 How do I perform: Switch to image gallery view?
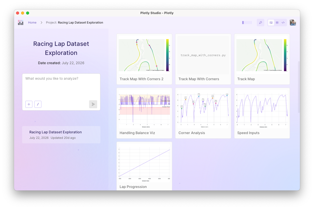point(271,23)
